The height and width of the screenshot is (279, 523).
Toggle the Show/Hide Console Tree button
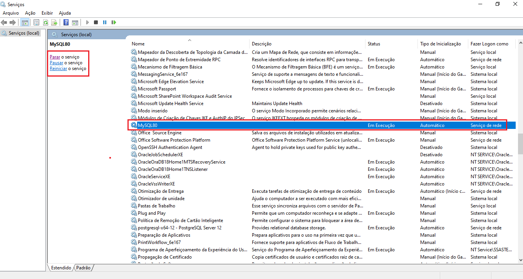point(25,22)
